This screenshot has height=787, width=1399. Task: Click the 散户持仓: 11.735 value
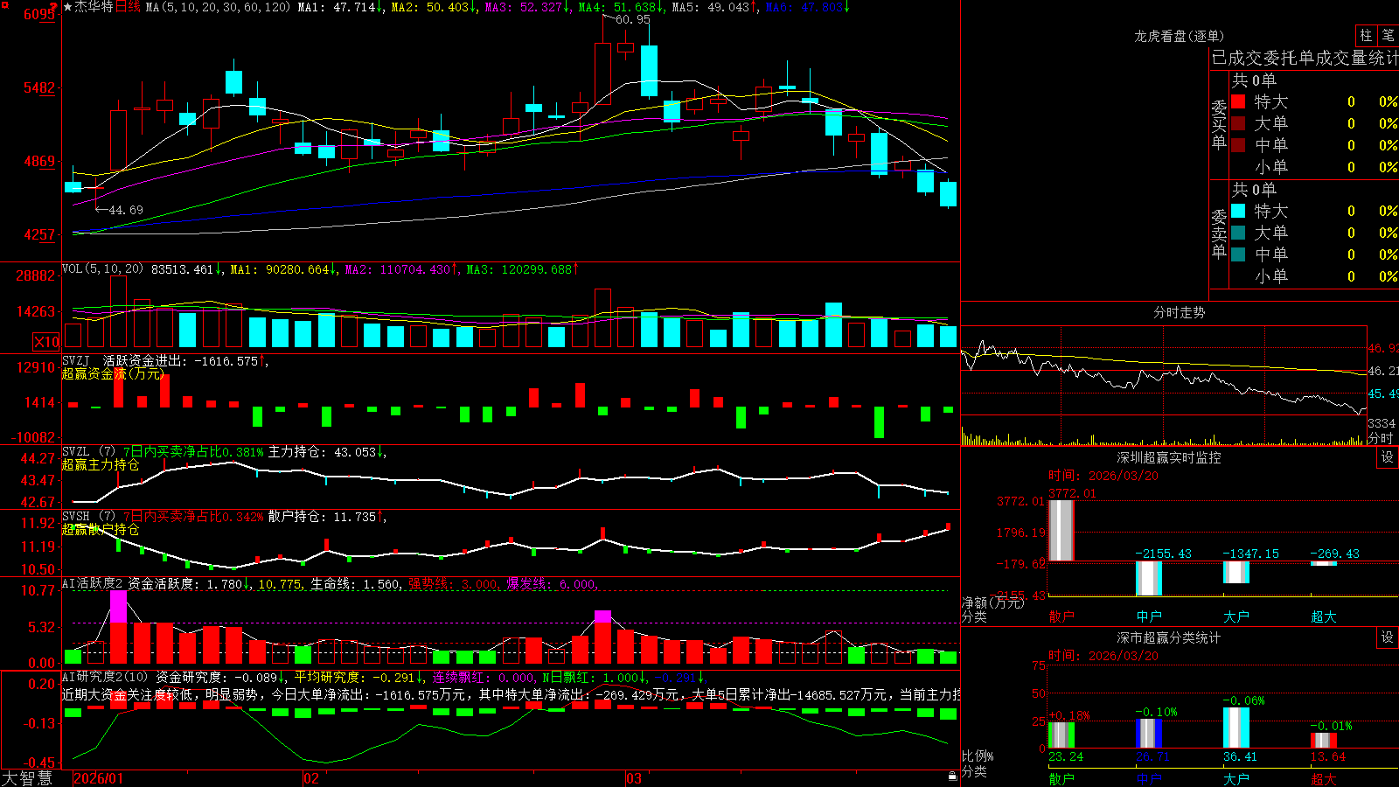(324, 517)
